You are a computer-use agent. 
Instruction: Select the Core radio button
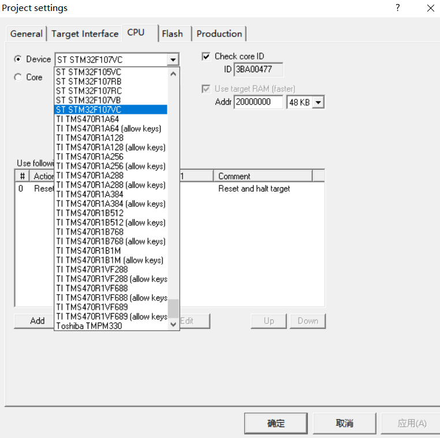click(x=18, y=77)
